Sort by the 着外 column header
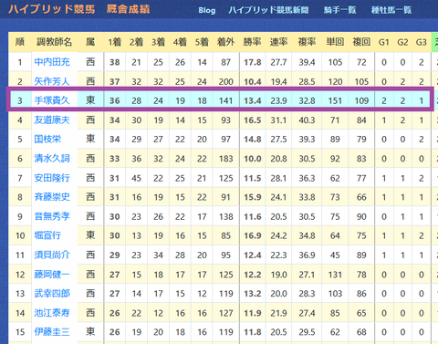This screenshot has width=438, height=344. click(225, 42)
